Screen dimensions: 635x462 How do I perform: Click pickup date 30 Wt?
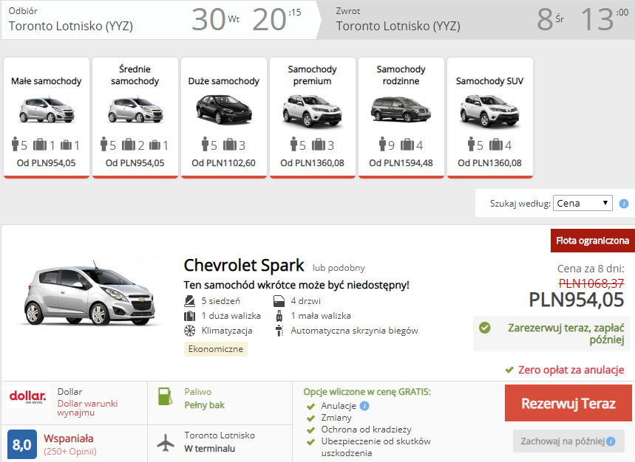click(215, 19)
